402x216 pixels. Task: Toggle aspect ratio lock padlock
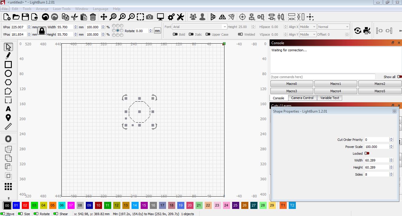(x=42, y=31)
